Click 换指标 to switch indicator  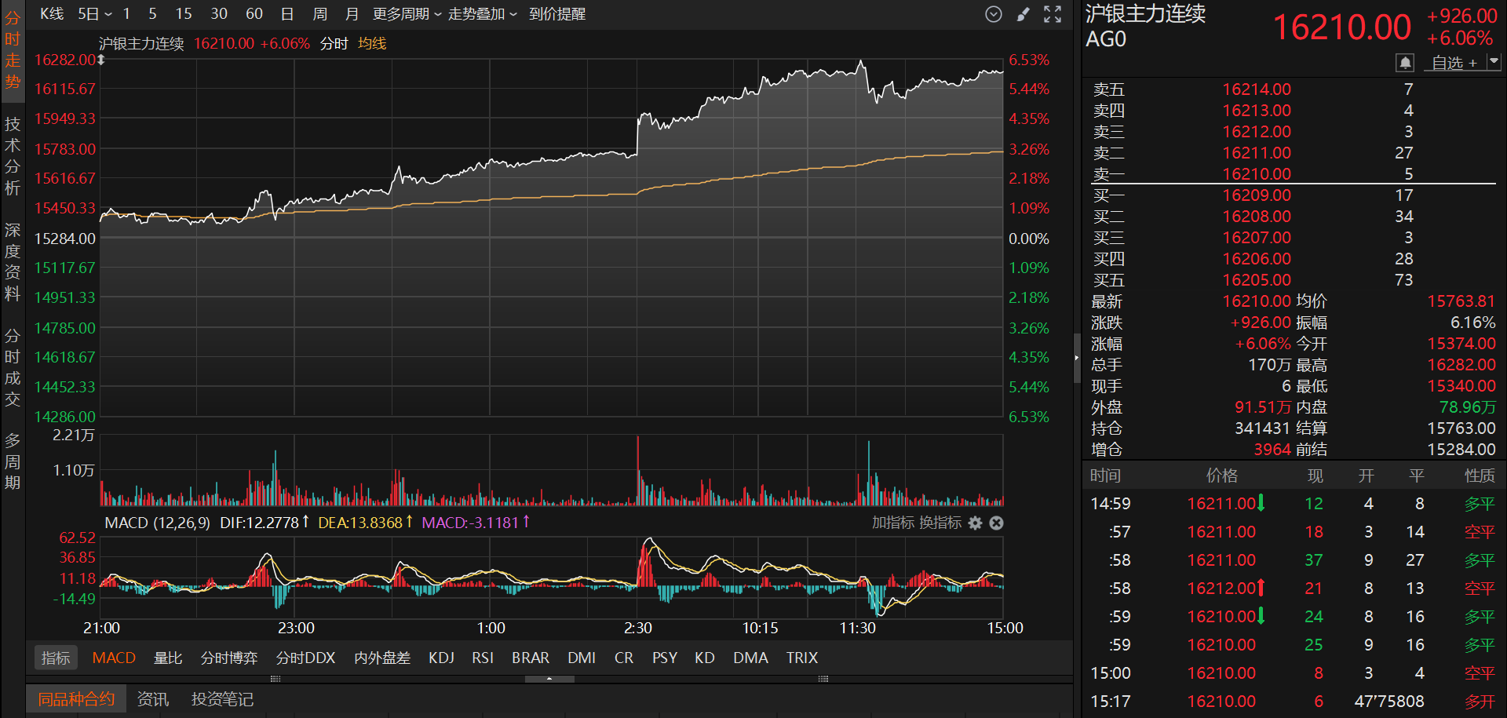click(940, 523)
